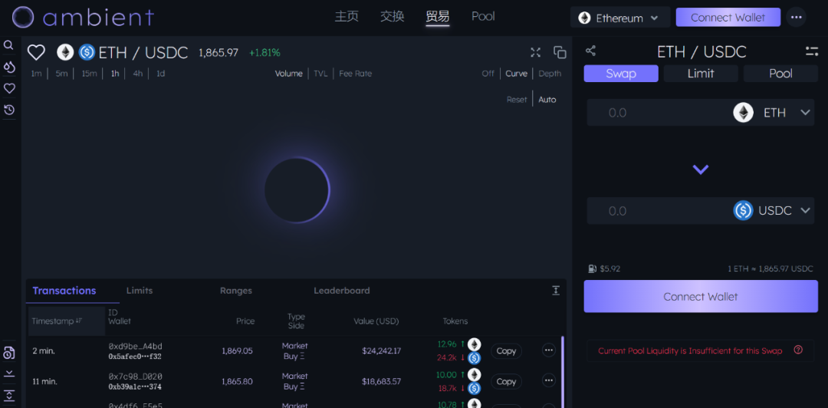Reset the chart view

tap(517, 100)
